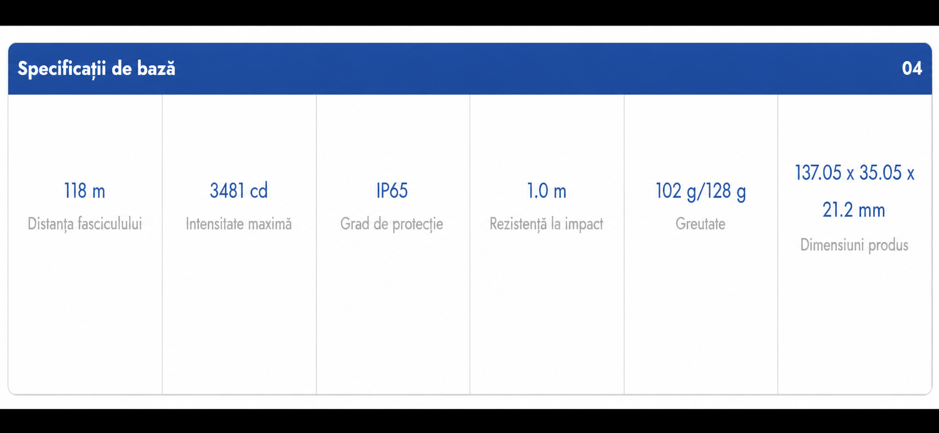
Task: Click empty area below the 'Greutate' label
Action: coord(700,315)
